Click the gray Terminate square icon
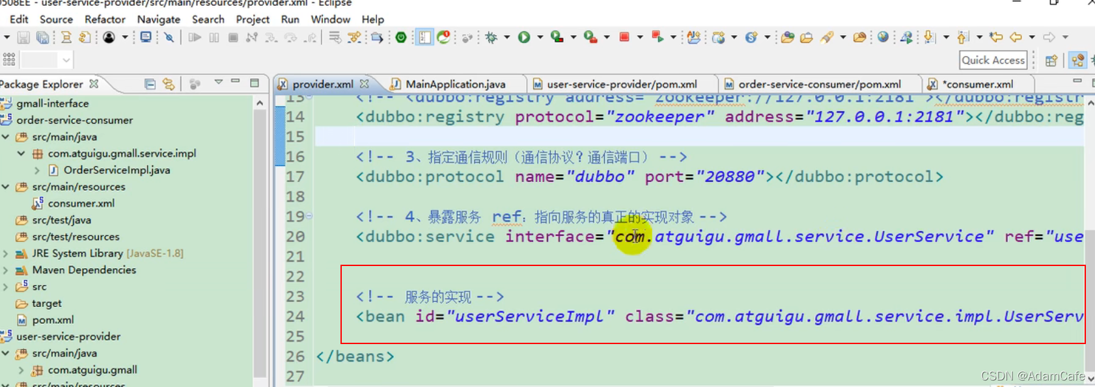The image size is (1095, 387). [233, 38]
